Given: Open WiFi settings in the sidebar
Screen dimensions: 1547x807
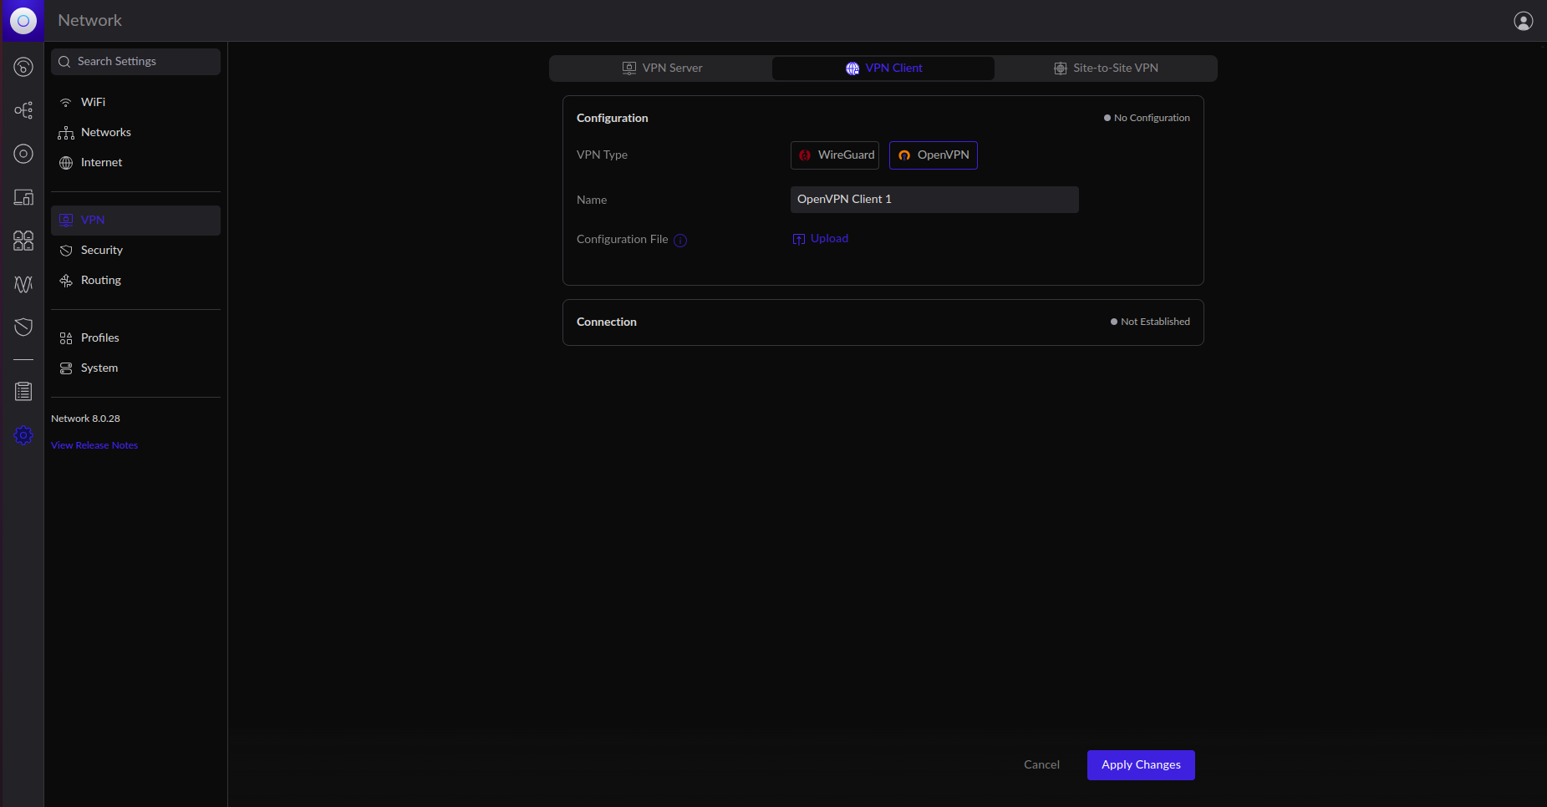Looking at the screenshot, I should [x=93, y=102].
